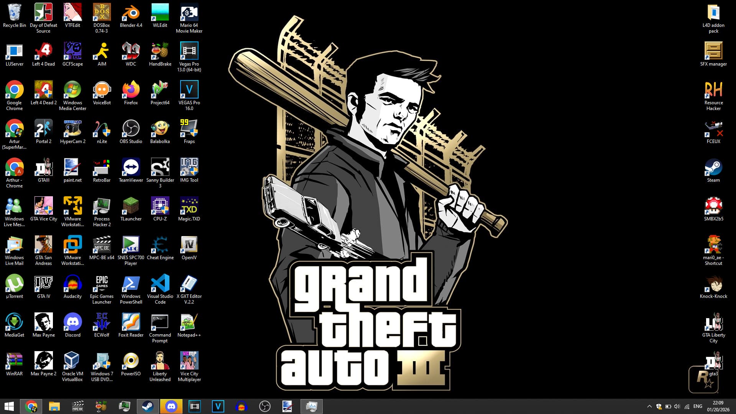
Task: Open the taskbar clock and date
Action: (718, 406)
